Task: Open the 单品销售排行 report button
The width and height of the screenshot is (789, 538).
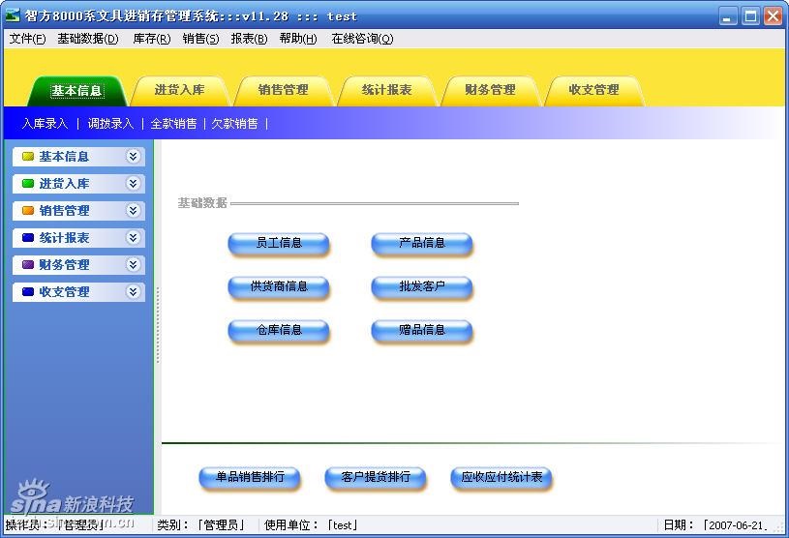Action: [x=250, y=478]
